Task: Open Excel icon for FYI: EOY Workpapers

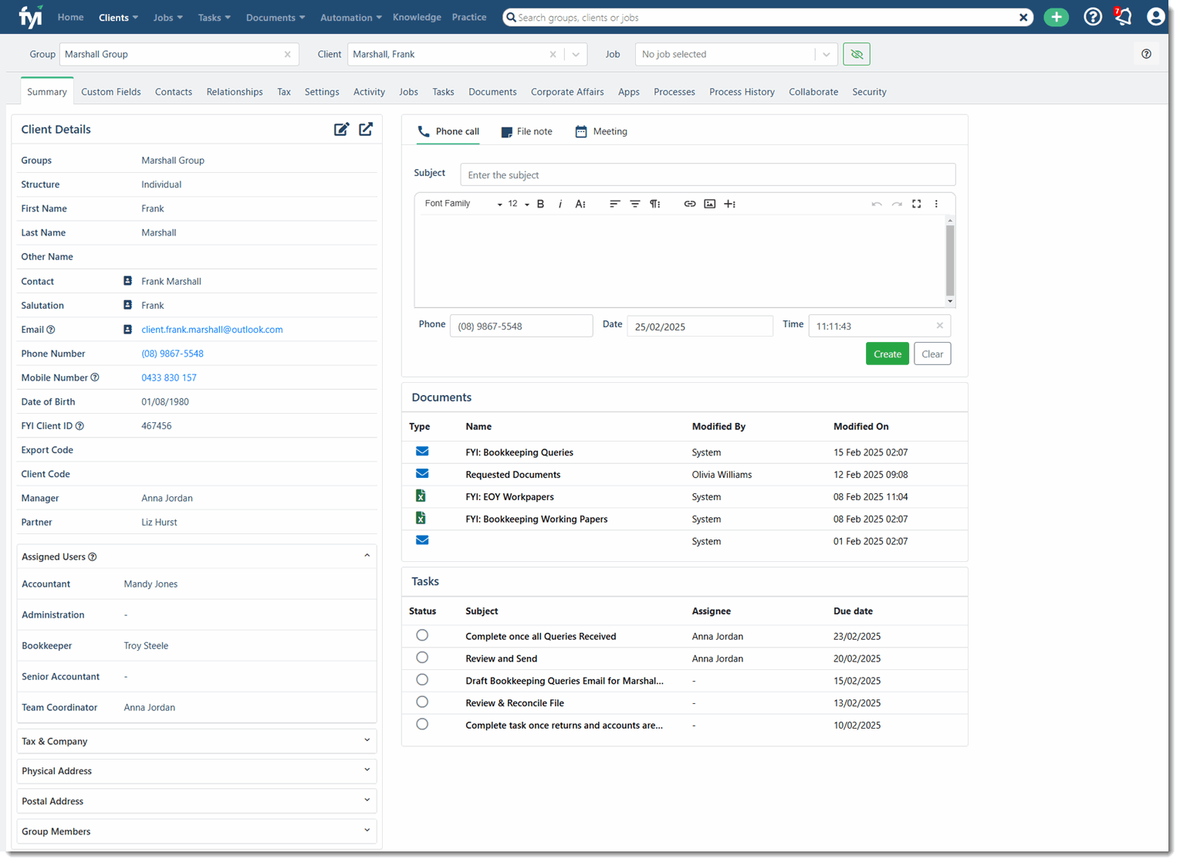Action: 421,496
